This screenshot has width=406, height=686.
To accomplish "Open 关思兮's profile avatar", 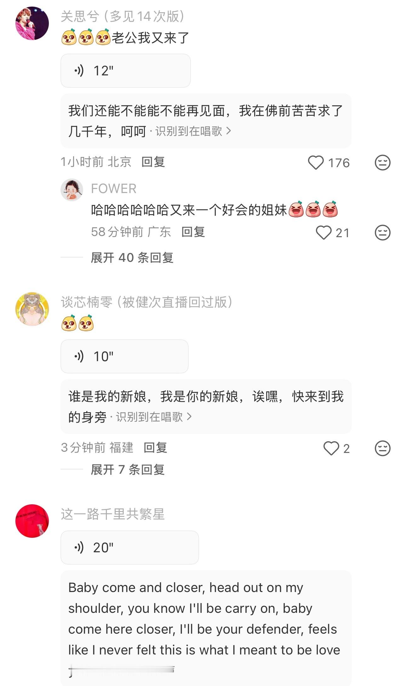I will point(32,23).
